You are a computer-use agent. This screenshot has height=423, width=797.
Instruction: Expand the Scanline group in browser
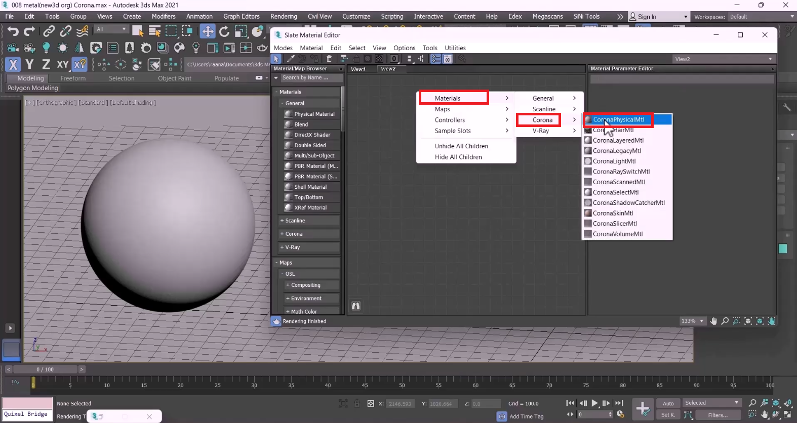(308, 221)
